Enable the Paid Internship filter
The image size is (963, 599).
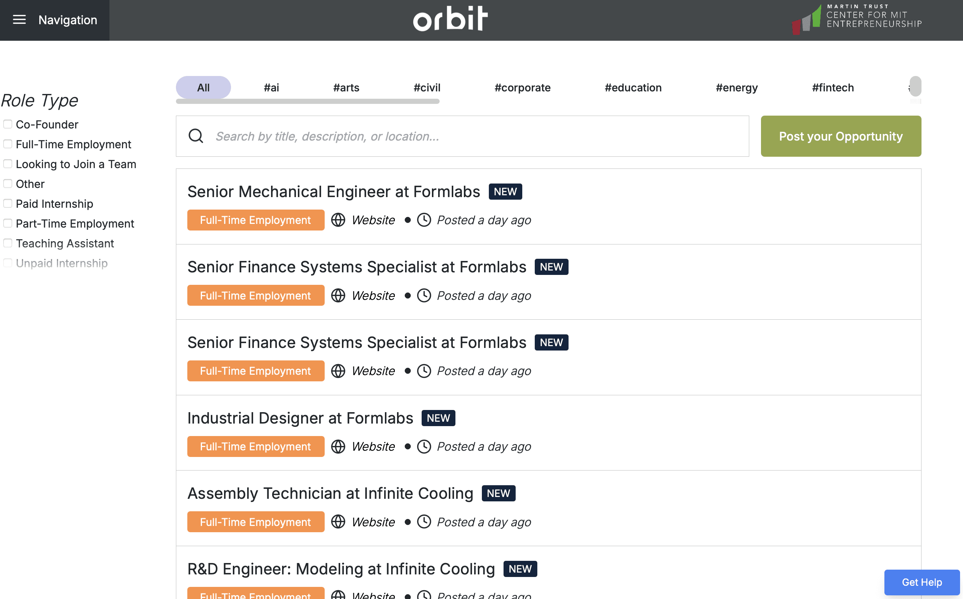click(8, 204)
